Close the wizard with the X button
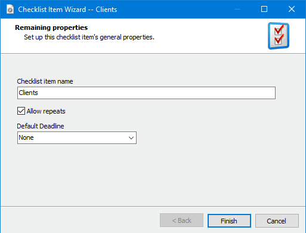Image resolution: width=306 pixels, height=233 pixels. click(292, 9)
